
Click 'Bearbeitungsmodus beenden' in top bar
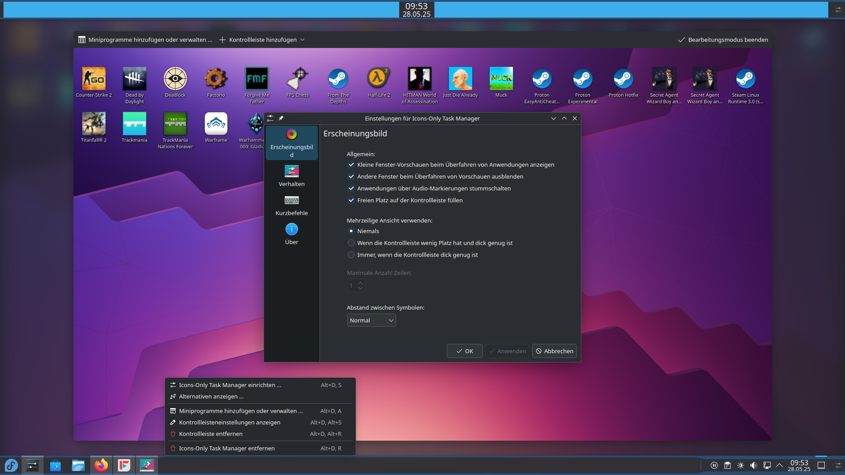click(723, 40)
